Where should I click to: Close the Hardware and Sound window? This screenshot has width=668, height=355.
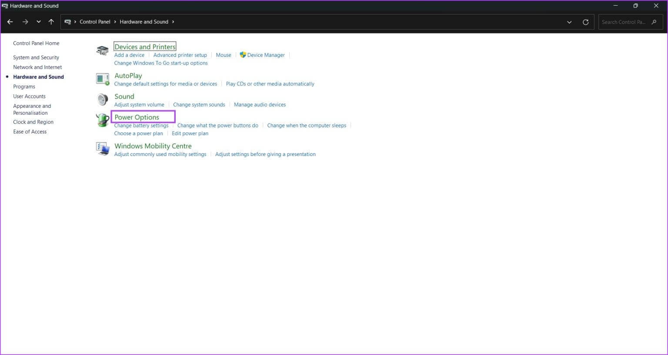coord(656,6)
